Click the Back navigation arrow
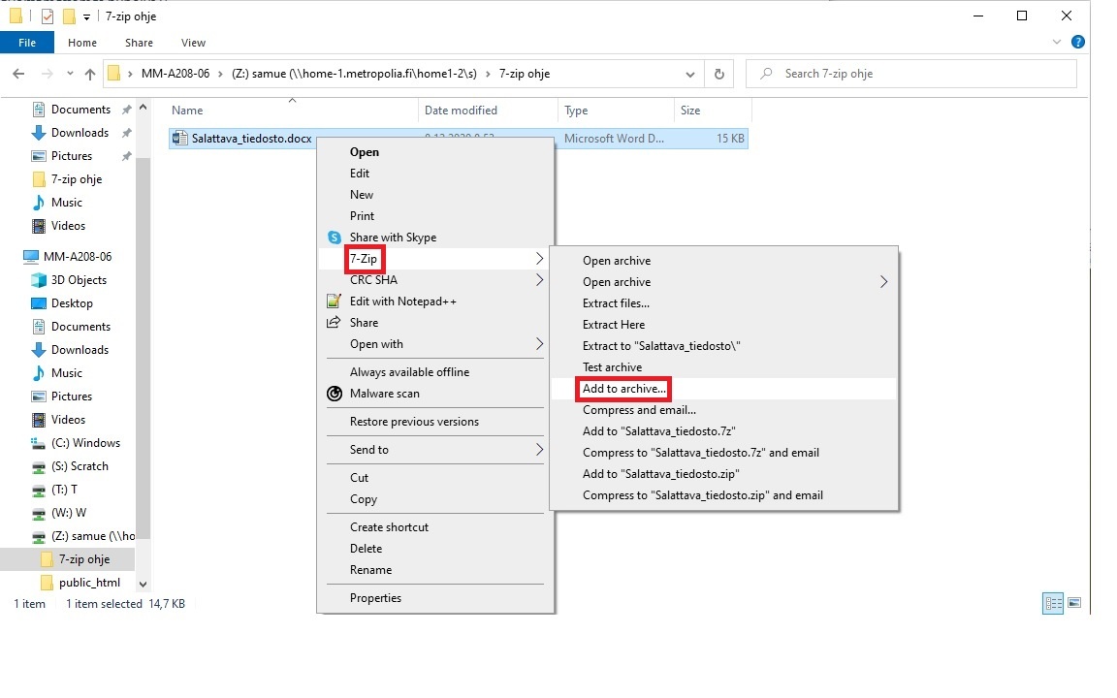Viewport: 1117px width, 698px height. (18, 74)
